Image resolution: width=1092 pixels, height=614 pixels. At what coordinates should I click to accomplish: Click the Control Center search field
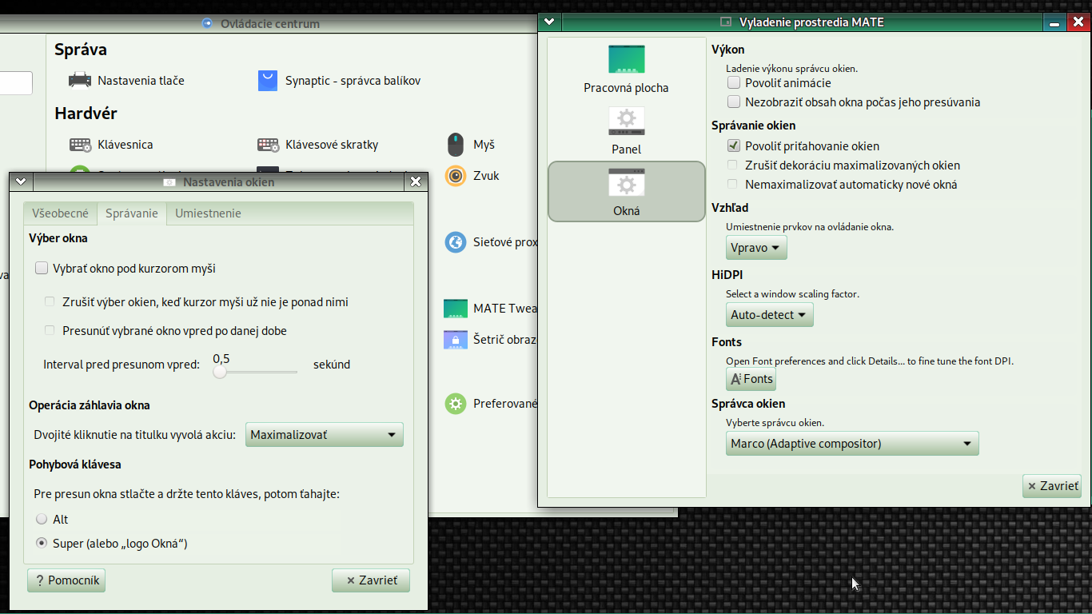pos(14,83)
